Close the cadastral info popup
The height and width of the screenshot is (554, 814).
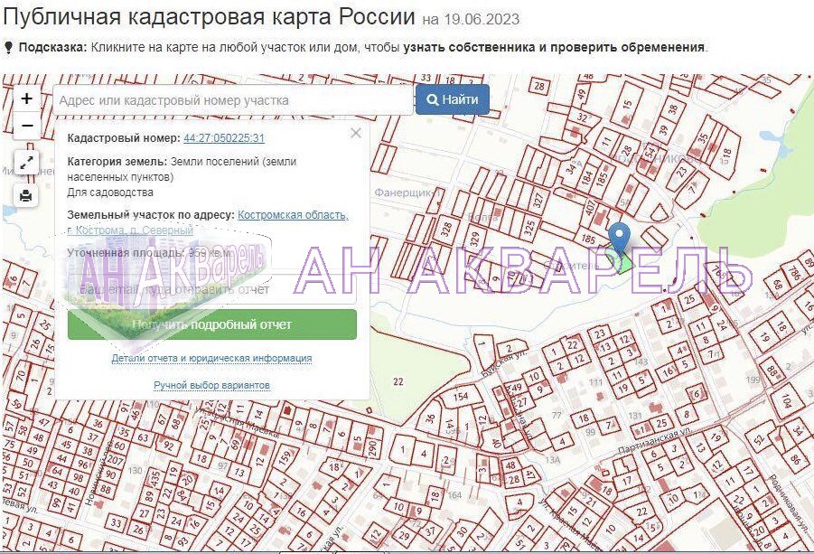coord(356,133)
